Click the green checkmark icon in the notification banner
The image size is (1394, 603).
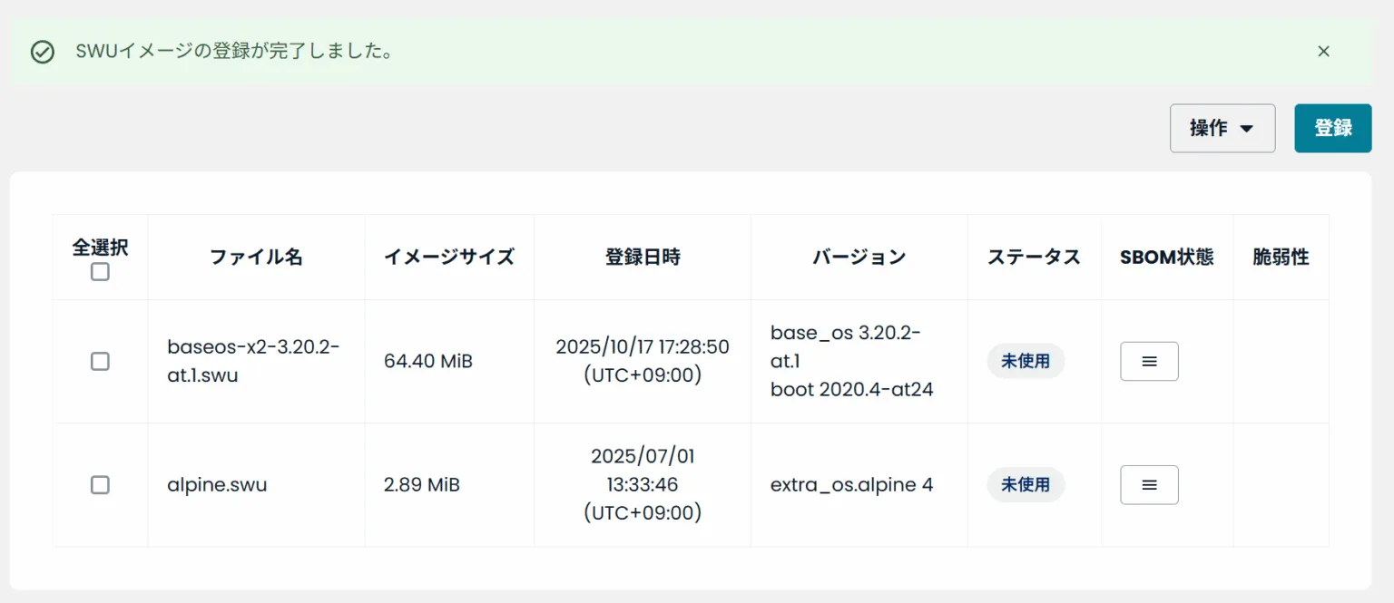(43, 52)
